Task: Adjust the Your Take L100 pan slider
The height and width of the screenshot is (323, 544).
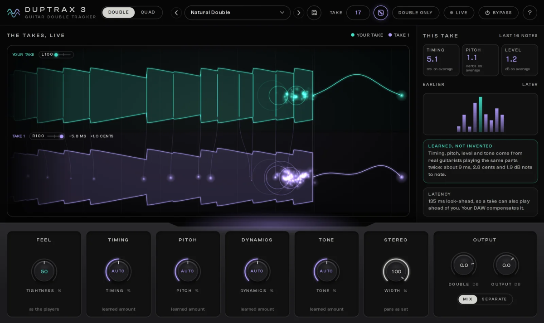Action: (56, 55)
